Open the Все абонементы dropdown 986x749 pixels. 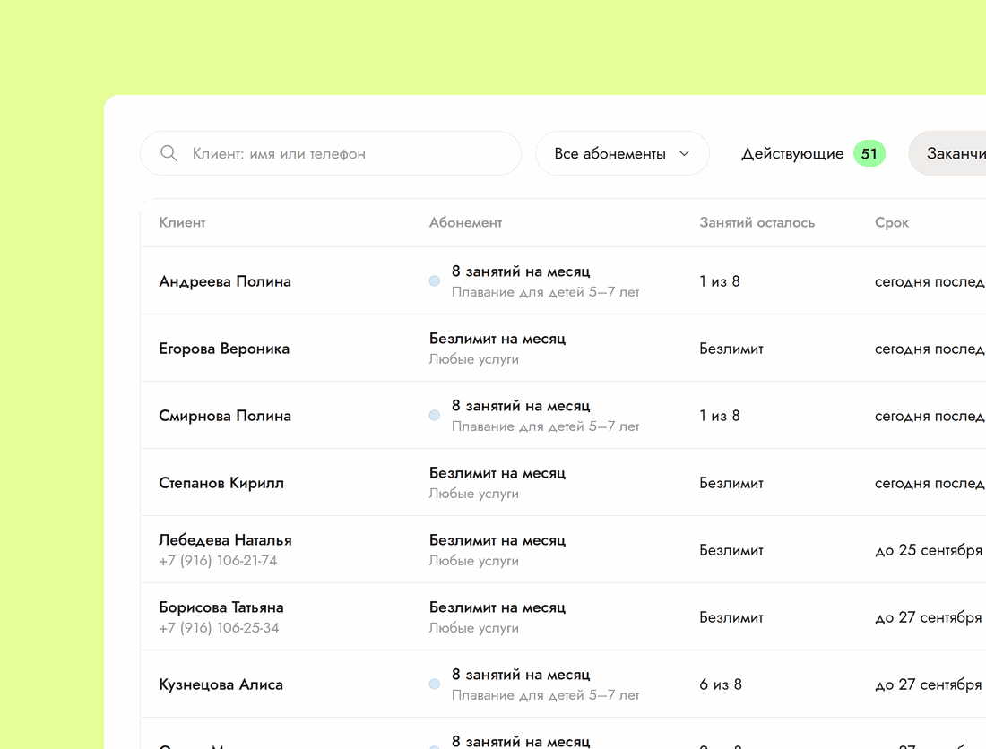point(622,153)
